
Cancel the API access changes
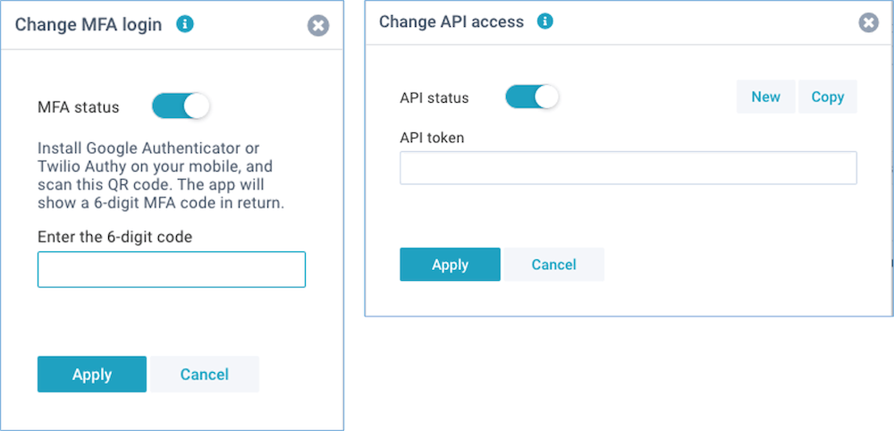click(553, 265)
